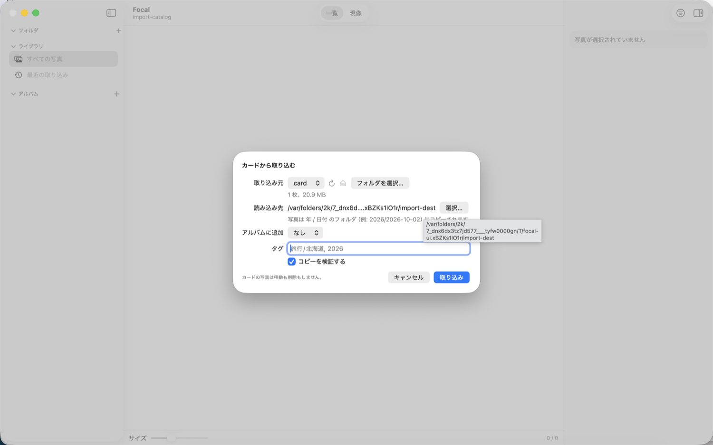Click the 1 枚、20.9 MB info text
The width and height of the screenshot is (713, 445).
pos(307,195)
